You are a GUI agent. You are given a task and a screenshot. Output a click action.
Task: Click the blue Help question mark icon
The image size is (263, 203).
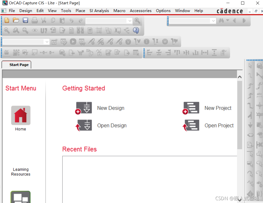pyautogui.click(x=136, y=30)
